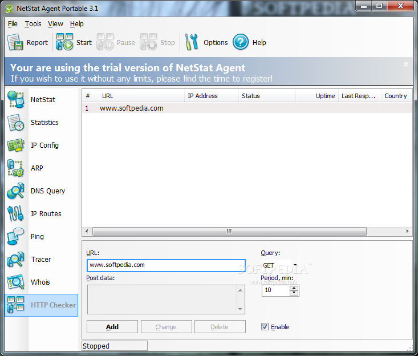Click the horizontal scrollbar thumb

tap(229, 231)
